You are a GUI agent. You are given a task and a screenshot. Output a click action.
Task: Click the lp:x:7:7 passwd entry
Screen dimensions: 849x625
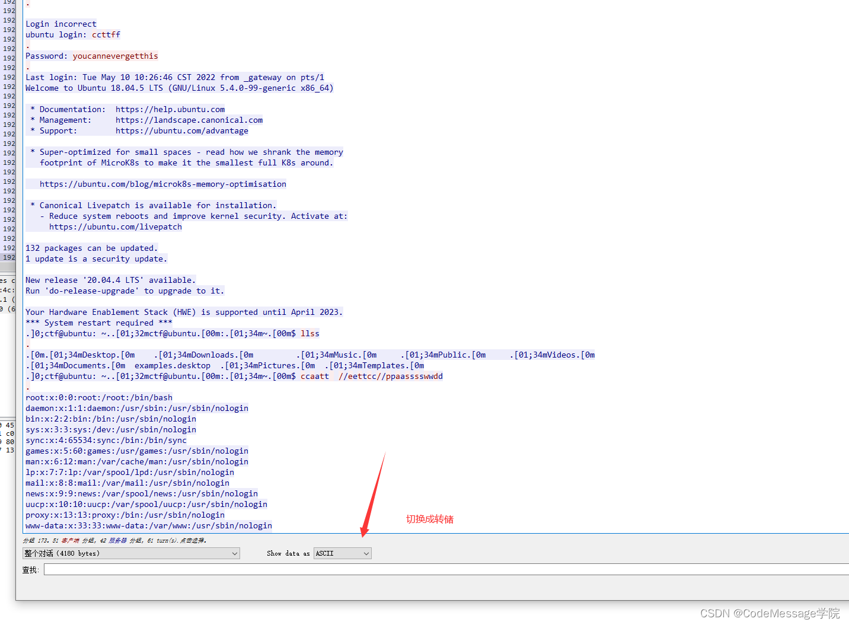coord(130,472)
